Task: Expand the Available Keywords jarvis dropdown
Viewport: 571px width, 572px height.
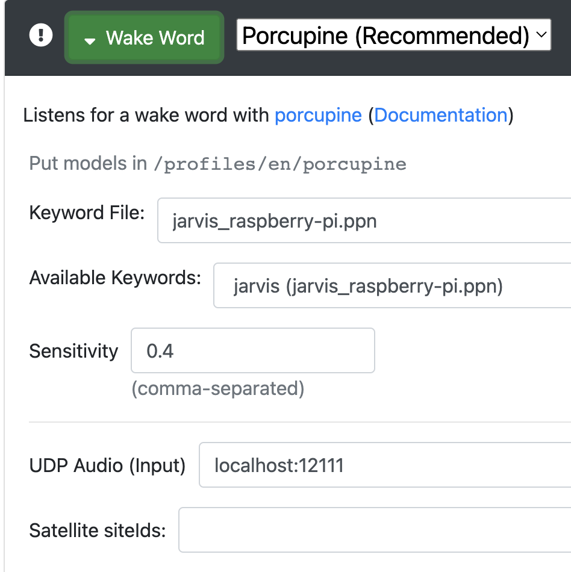Action: [x=392, y=286]
